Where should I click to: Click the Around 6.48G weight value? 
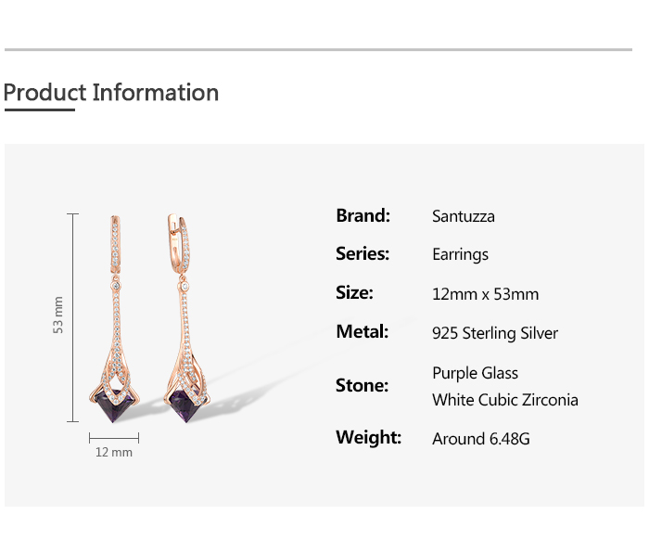pyautogui.click(x=480, y=439)
